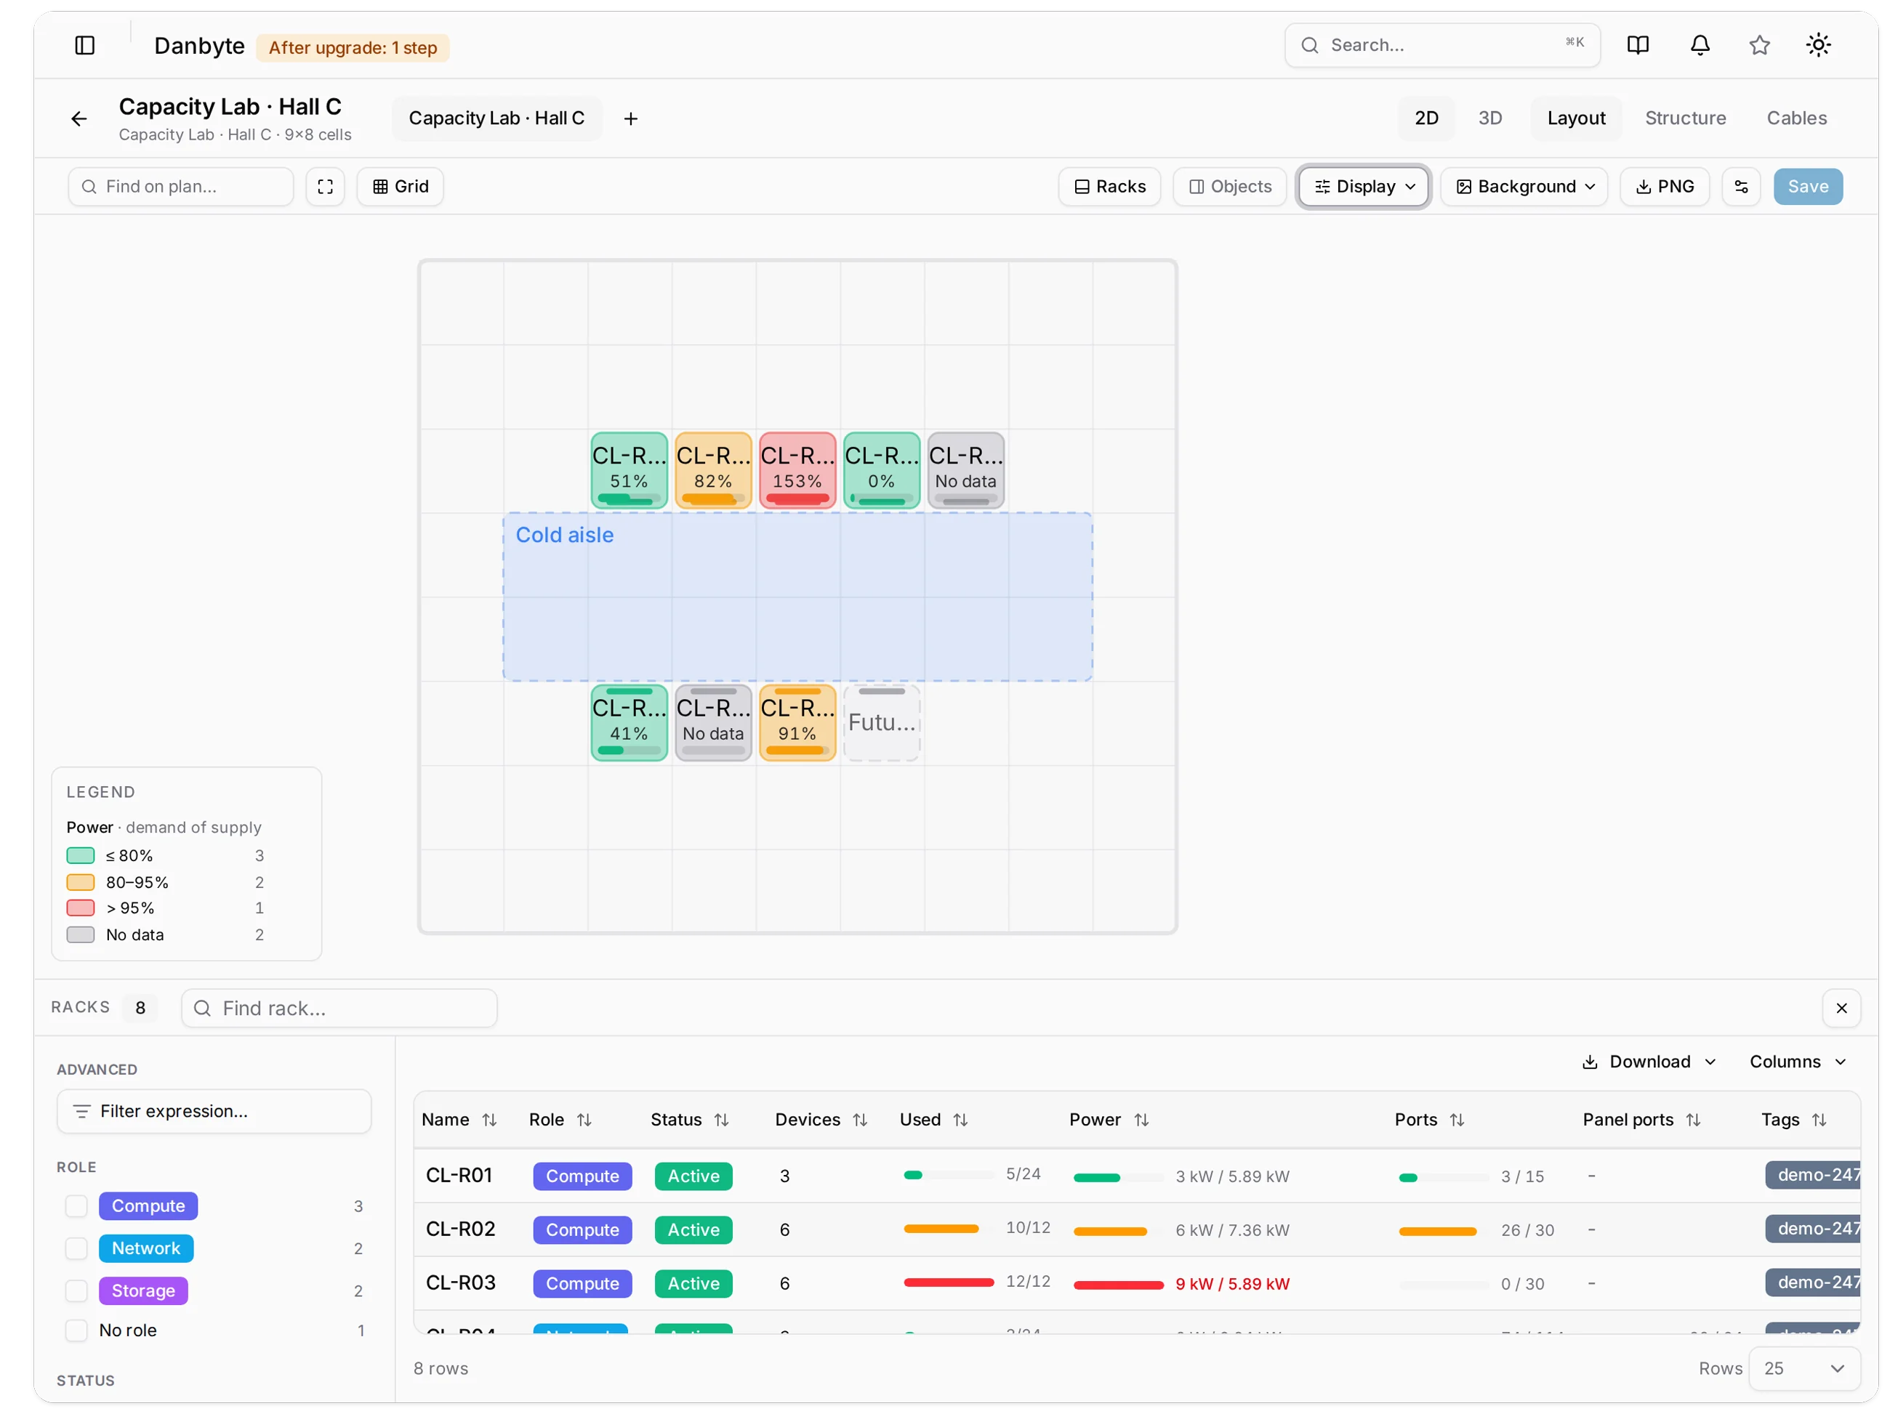1890x1414 pixels.
Task: Sort table by Ports column arrows
Action: [1457, 1120]
